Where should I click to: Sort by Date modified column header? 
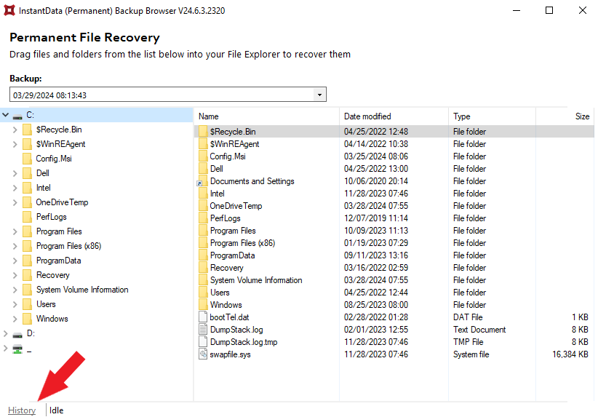click(x=394, y=116)
